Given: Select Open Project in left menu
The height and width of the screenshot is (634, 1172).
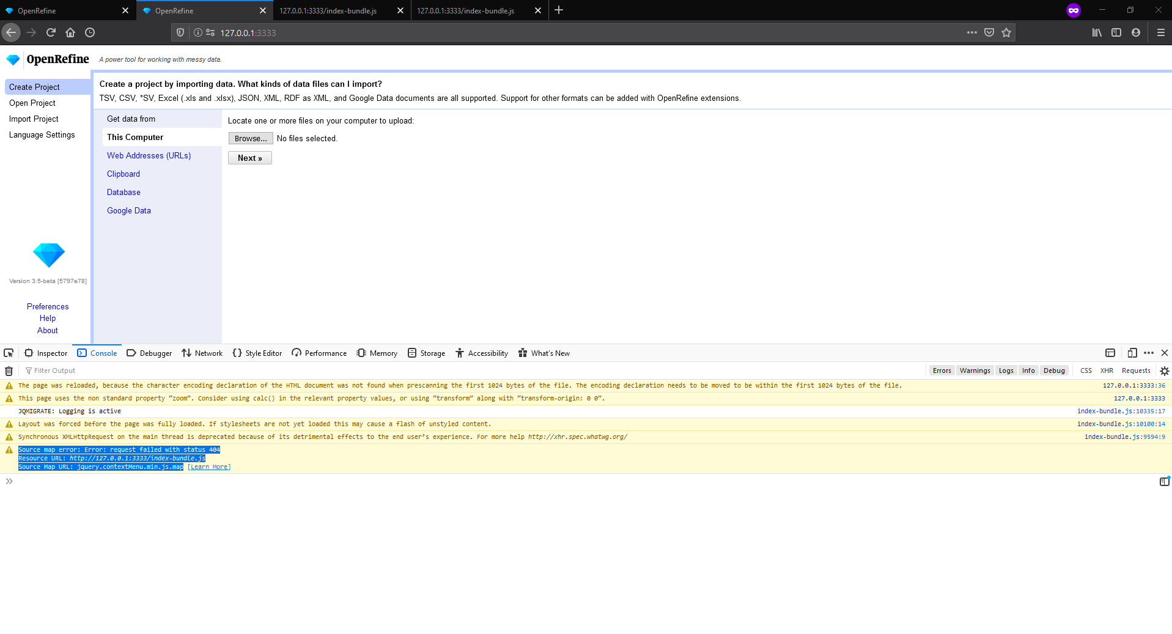Looking at the screenshot, I should (32, 103).
